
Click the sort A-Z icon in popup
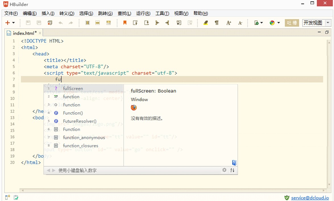pyautogui.click(x=233, y=170)
